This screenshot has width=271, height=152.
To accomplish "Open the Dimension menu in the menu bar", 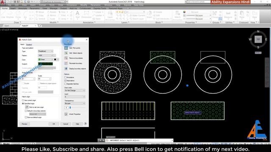I will [72, 5].
